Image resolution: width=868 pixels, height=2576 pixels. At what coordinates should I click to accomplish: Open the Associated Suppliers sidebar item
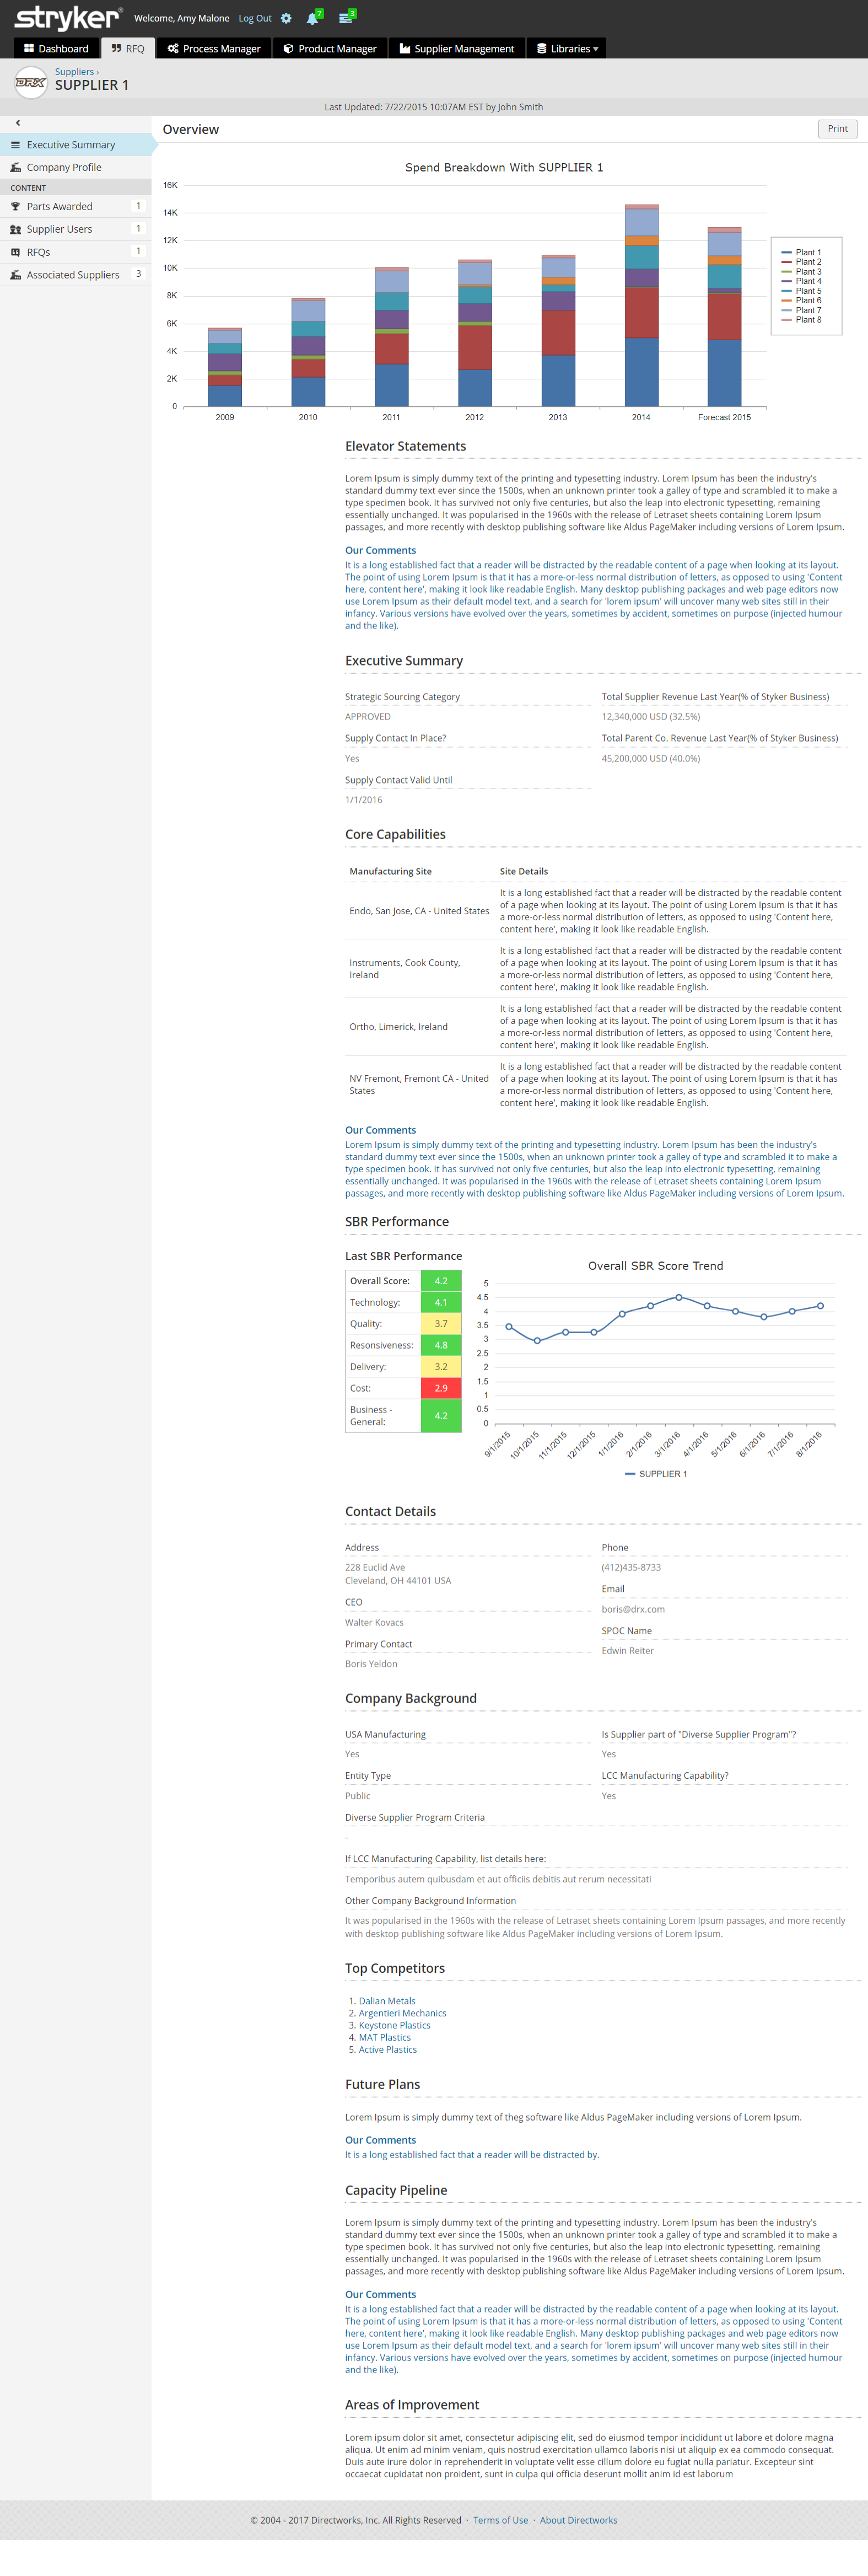click(x=73, y=275)
